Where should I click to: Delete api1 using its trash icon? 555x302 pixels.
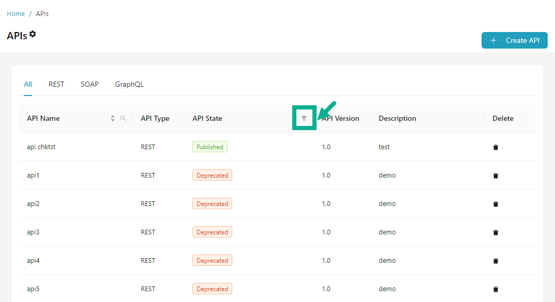496,176
